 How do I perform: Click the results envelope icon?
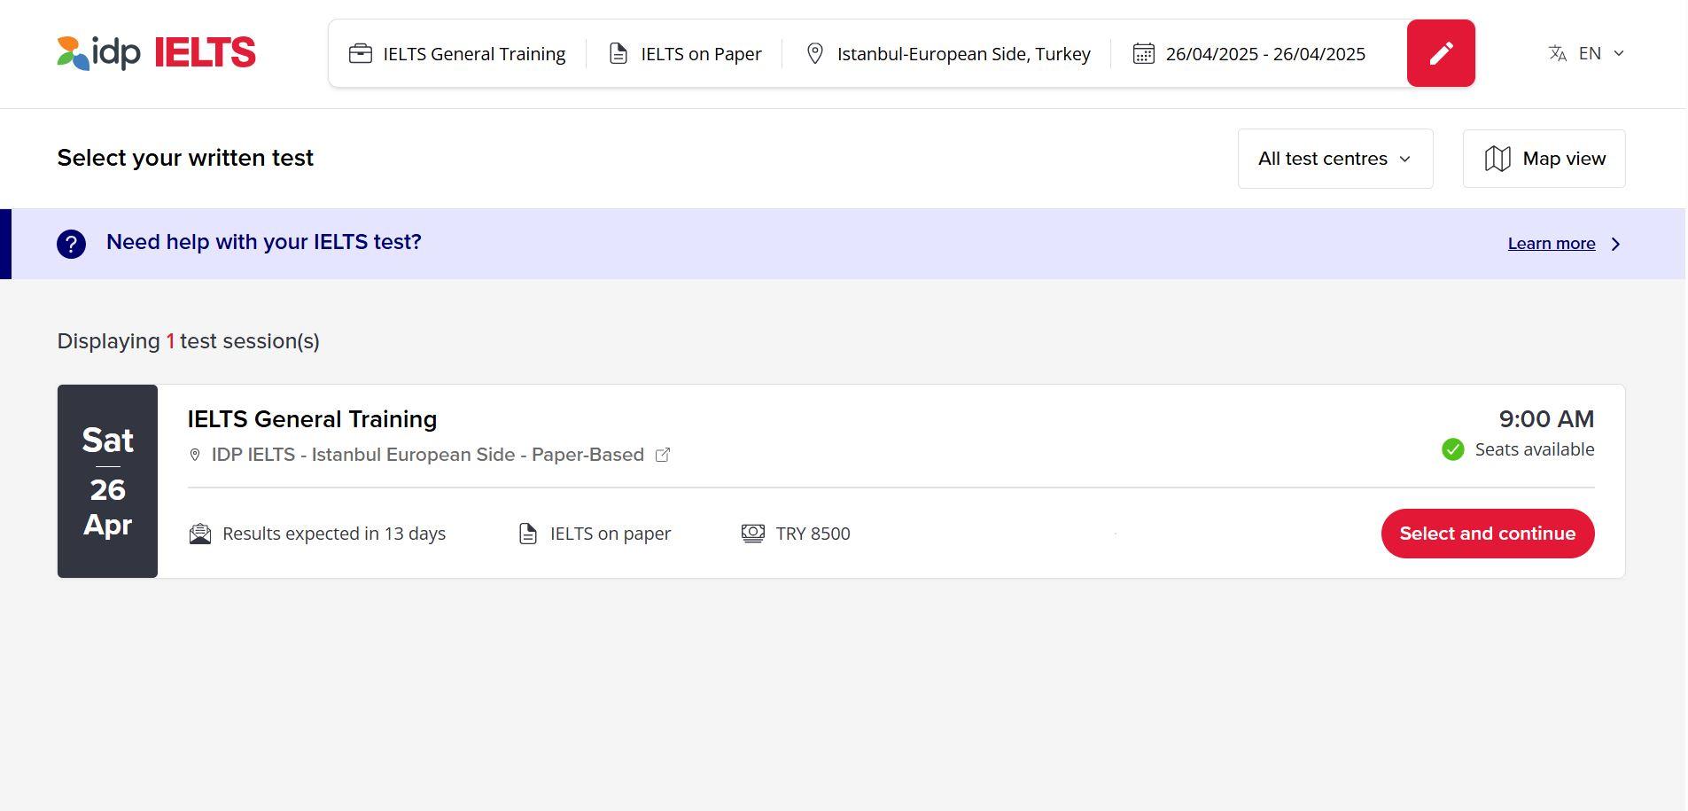coord(200,534)
